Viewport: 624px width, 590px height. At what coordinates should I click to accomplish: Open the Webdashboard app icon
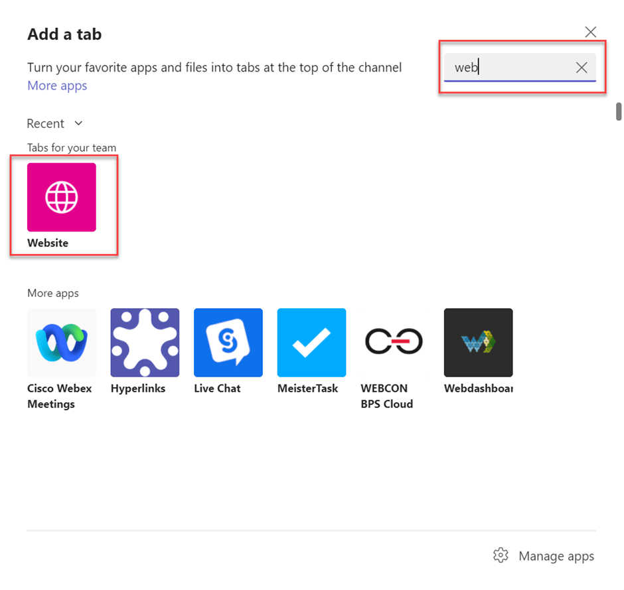tap(478, 342)
